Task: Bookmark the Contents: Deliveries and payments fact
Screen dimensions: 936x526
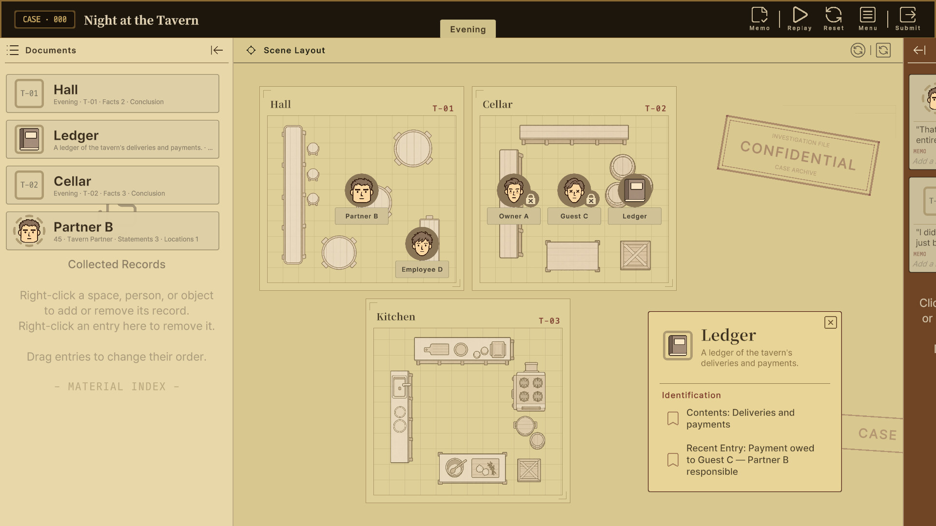Action: pos(673,418)
